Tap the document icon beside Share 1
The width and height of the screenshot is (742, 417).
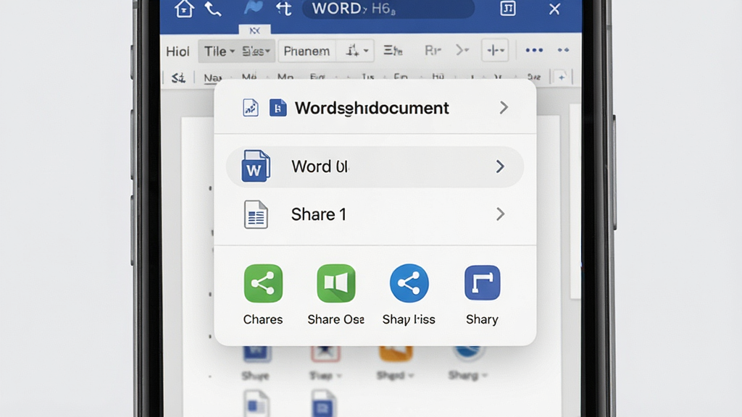tap(256, 214)
